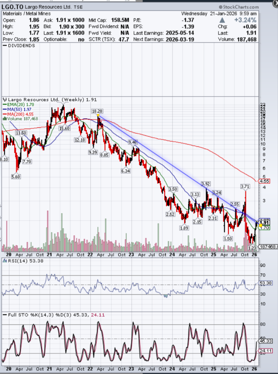The width and height of the screenshot is (278, 374).
Task: Click the 12.18 price label
Action: (80, 140)
